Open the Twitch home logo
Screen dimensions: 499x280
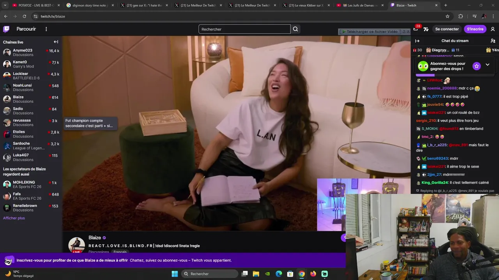(6, 29)
